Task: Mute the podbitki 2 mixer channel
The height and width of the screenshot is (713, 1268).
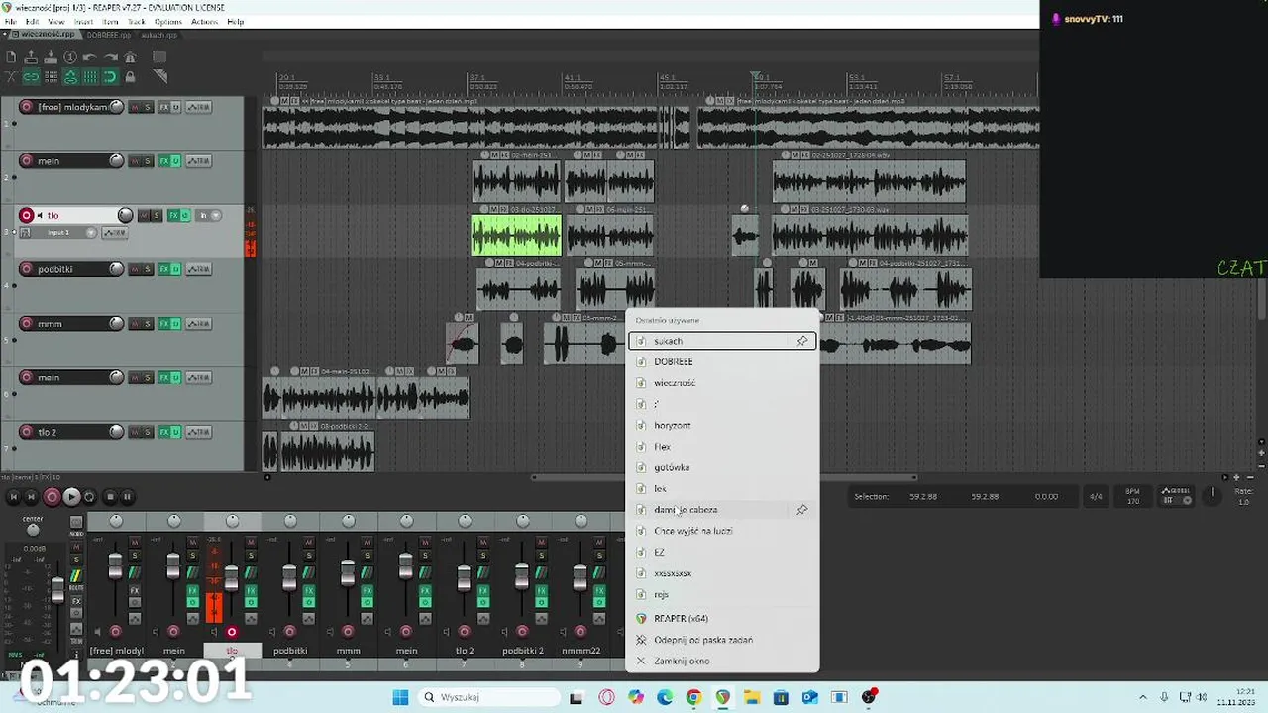Action: point(541,542)
